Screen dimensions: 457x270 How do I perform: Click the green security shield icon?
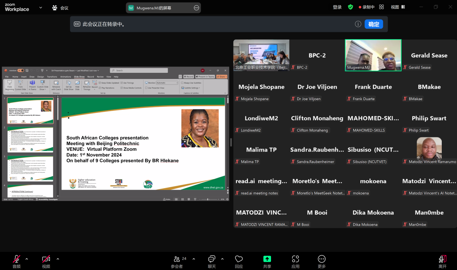click(350, 7)
